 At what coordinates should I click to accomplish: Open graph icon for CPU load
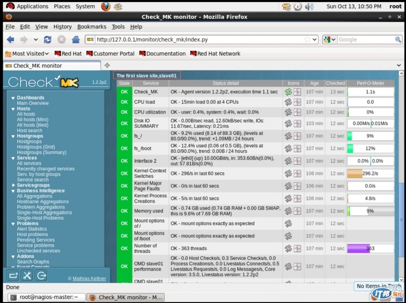click(297, 102)
